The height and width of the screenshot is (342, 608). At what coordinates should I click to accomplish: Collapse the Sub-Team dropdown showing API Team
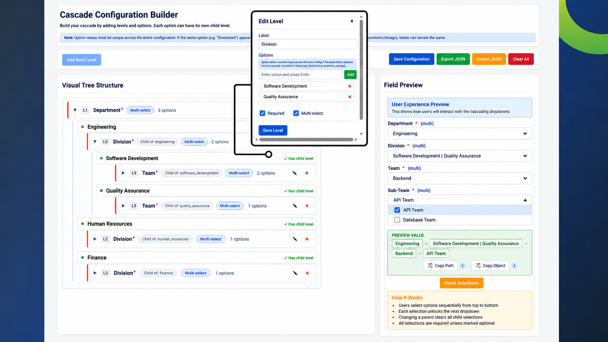(x=460, y=200)
